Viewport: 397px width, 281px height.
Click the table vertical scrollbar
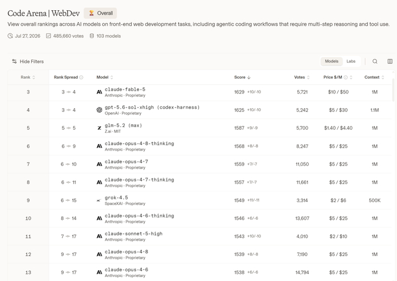pos(393,90)
